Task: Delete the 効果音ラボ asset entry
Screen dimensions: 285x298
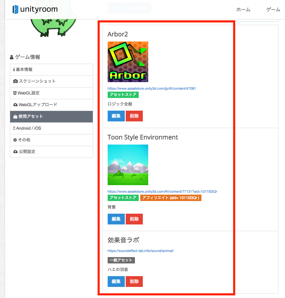Action: pos(134,282)
